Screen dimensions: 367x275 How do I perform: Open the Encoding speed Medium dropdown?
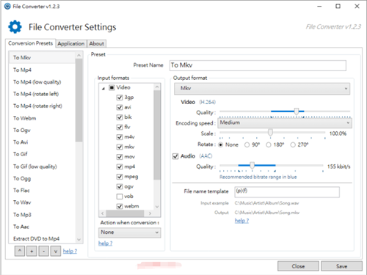[x=285, y=122]
